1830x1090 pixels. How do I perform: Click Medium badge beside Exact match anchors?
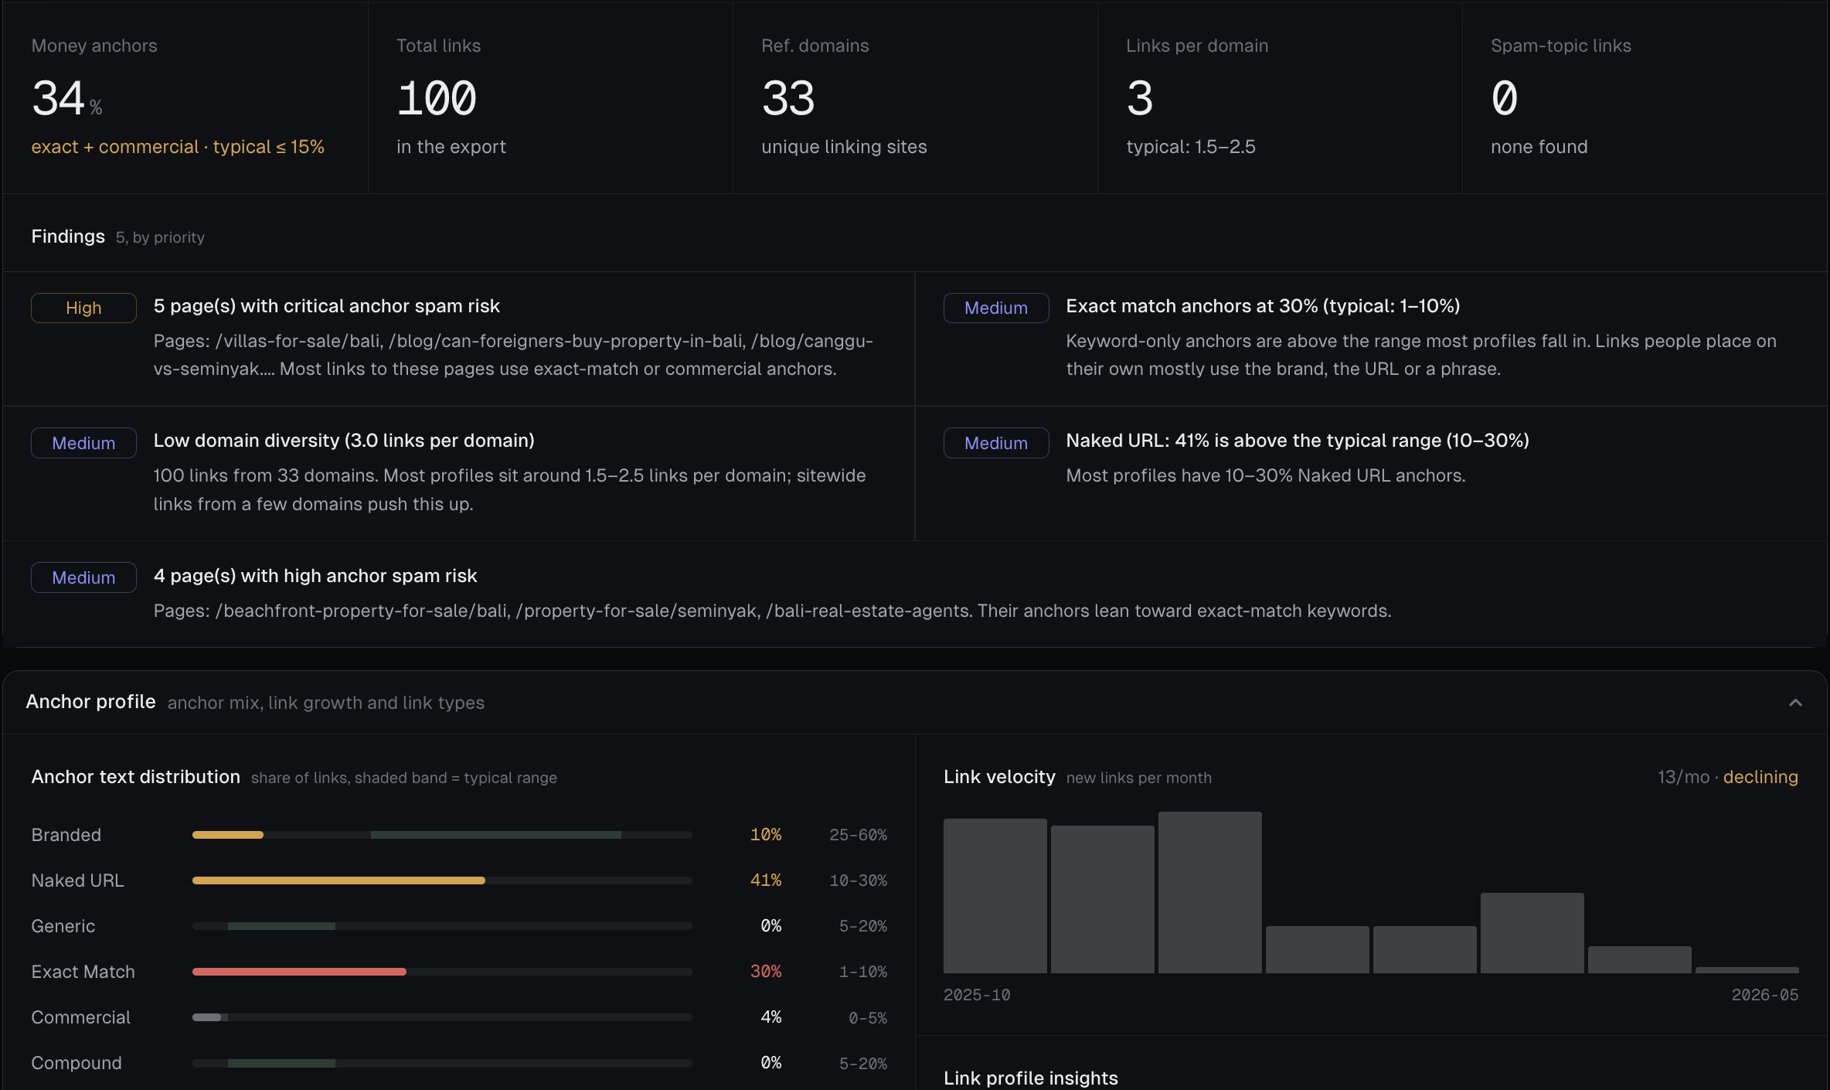point(996,308)
